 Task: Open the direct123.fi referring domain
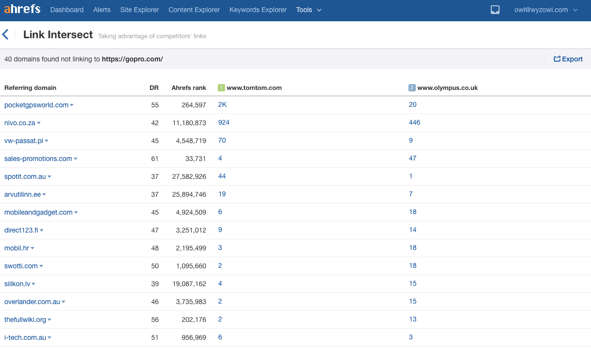[x=21, y=230]
